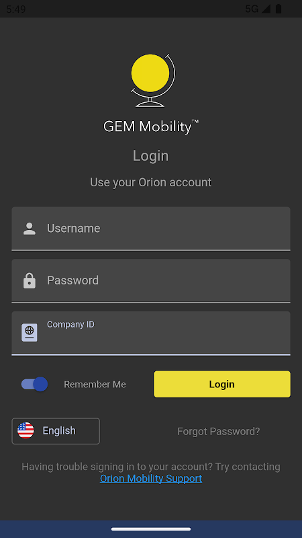Click the Remember Me label

(95, 384)
